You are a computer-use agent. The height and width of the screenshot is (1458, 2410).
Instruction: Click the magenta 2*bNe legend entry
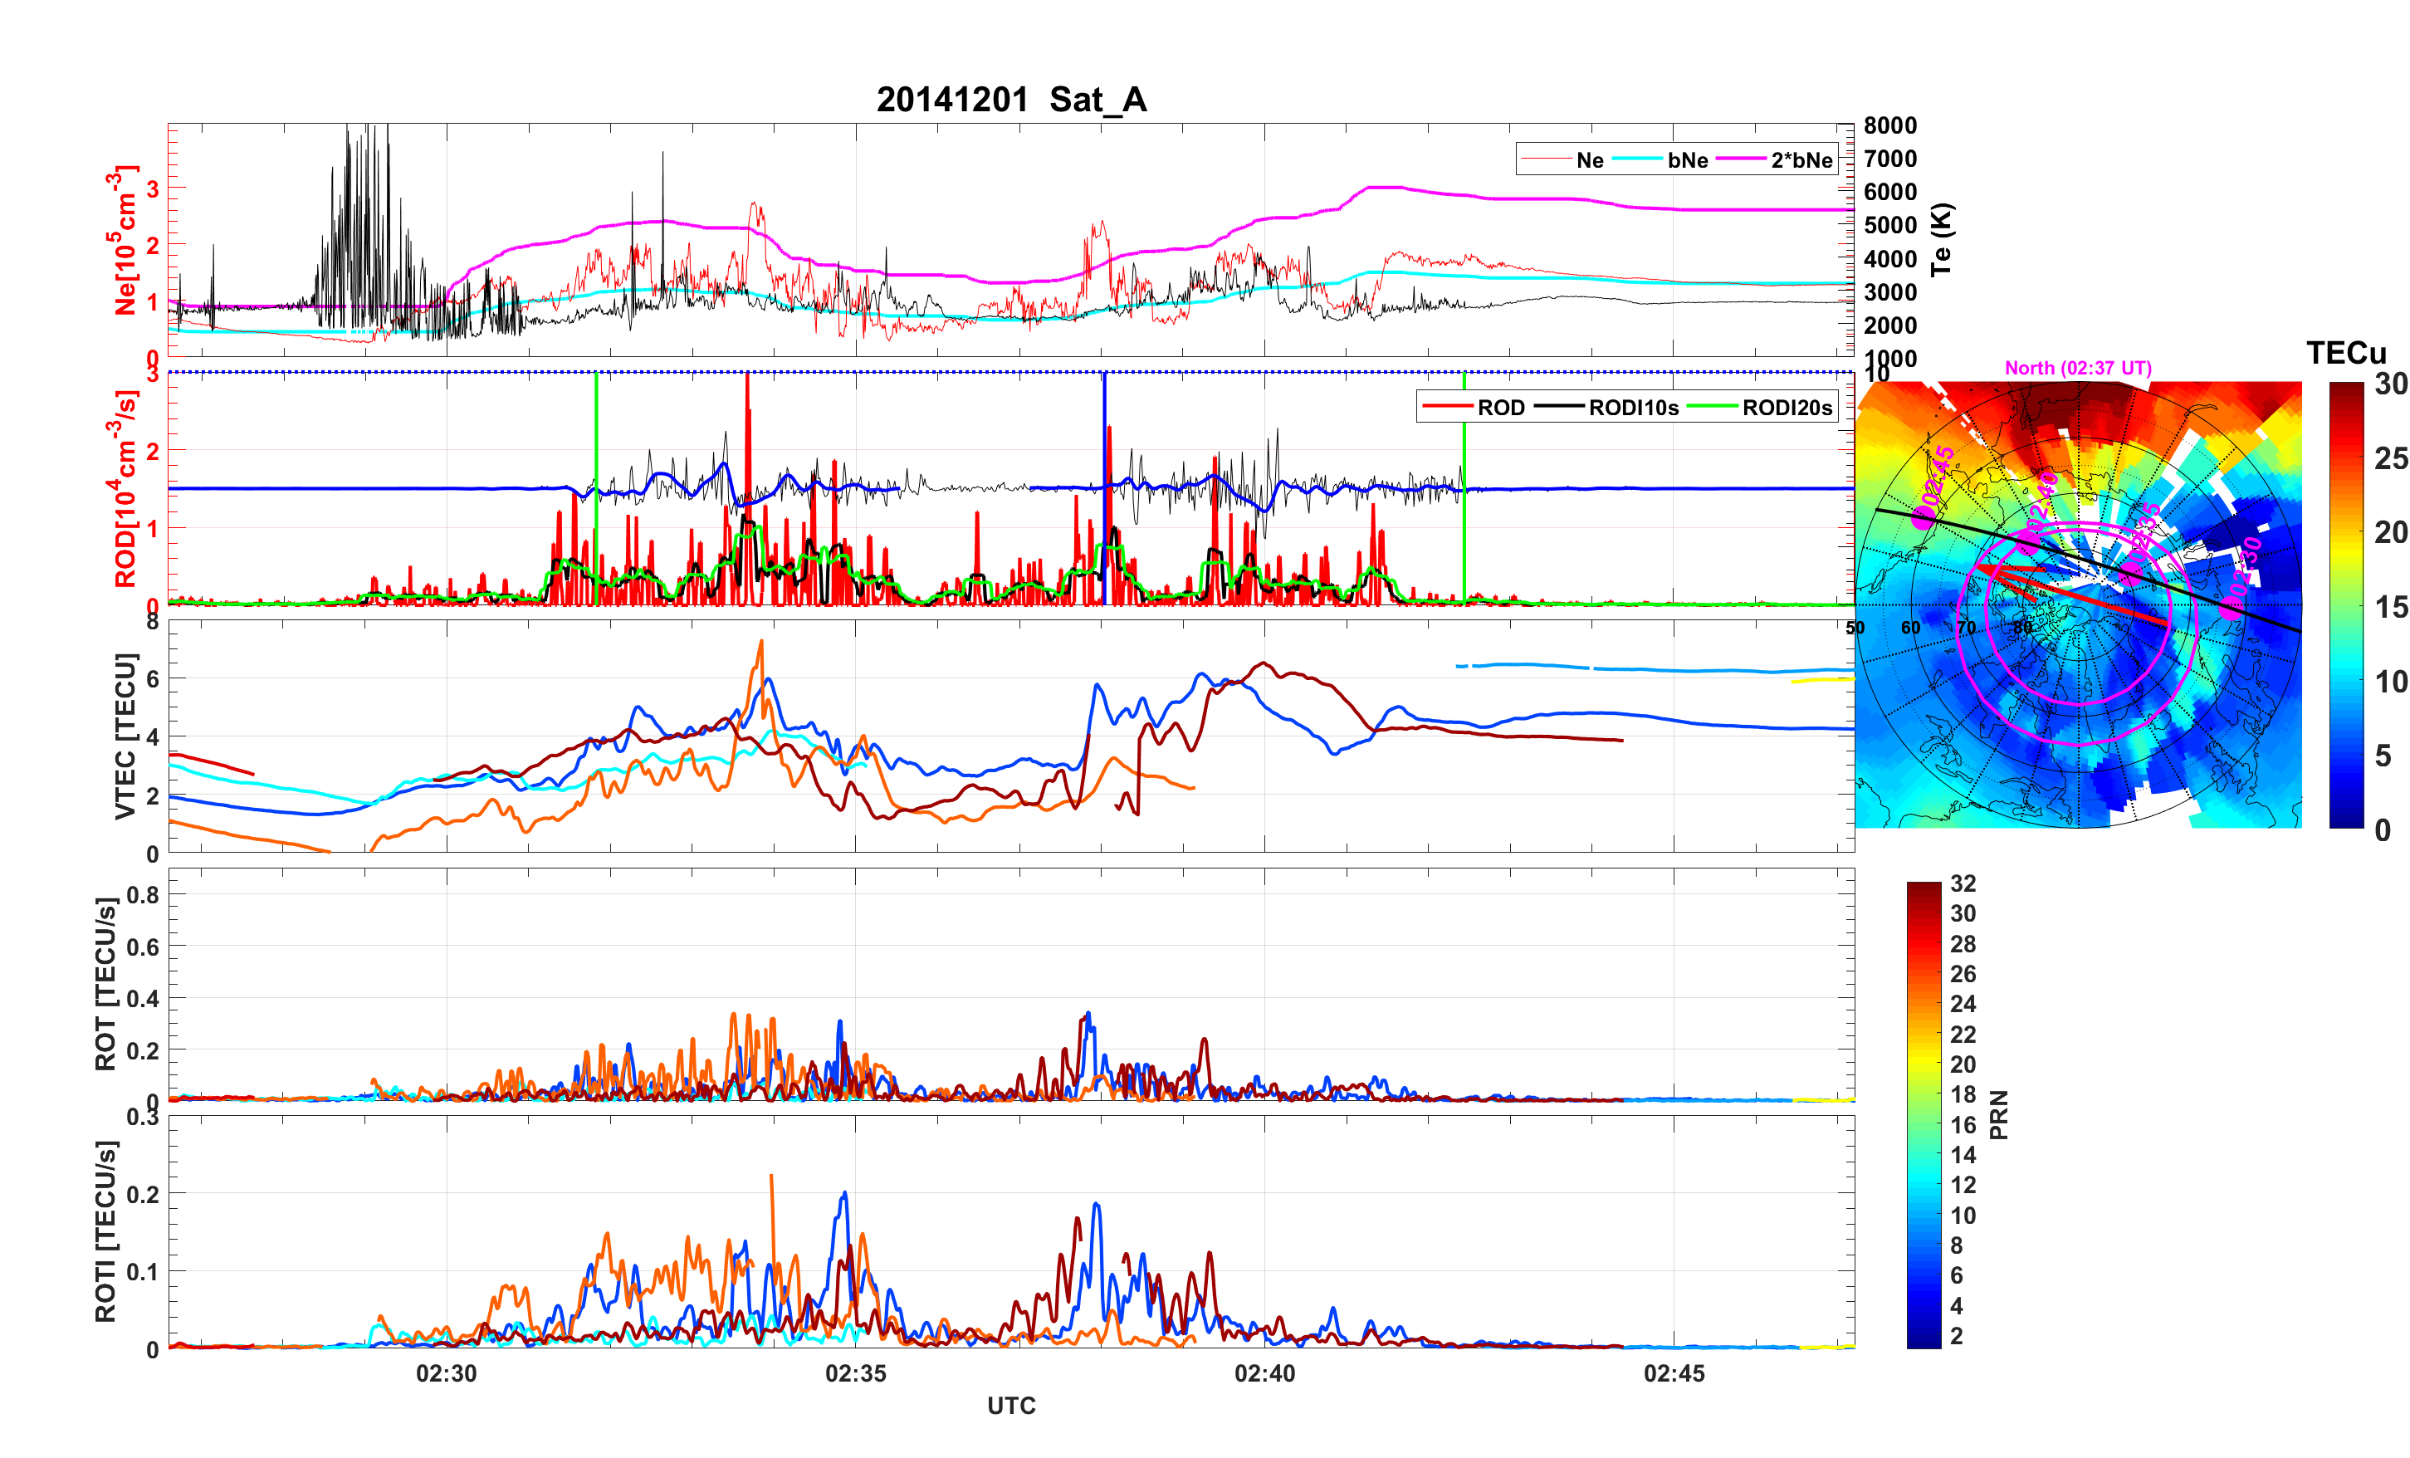pos(1801,159)
